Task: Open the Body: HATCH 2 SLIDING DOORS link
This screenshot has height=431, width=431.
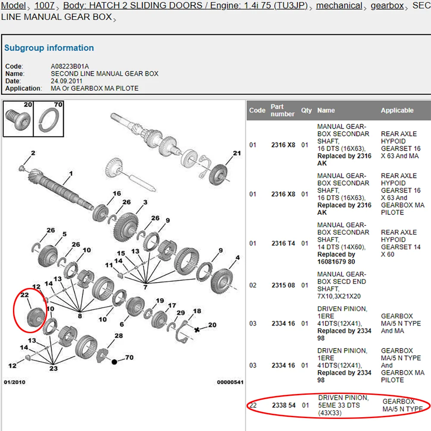Action: [x=185, y=6]
